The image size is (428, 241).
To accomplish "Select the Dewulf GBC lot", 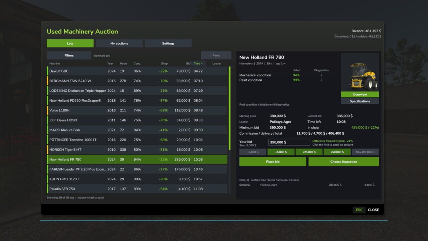I will pos(137,71).
